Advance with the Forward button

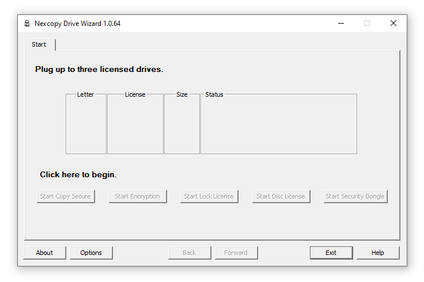(236, 253)
